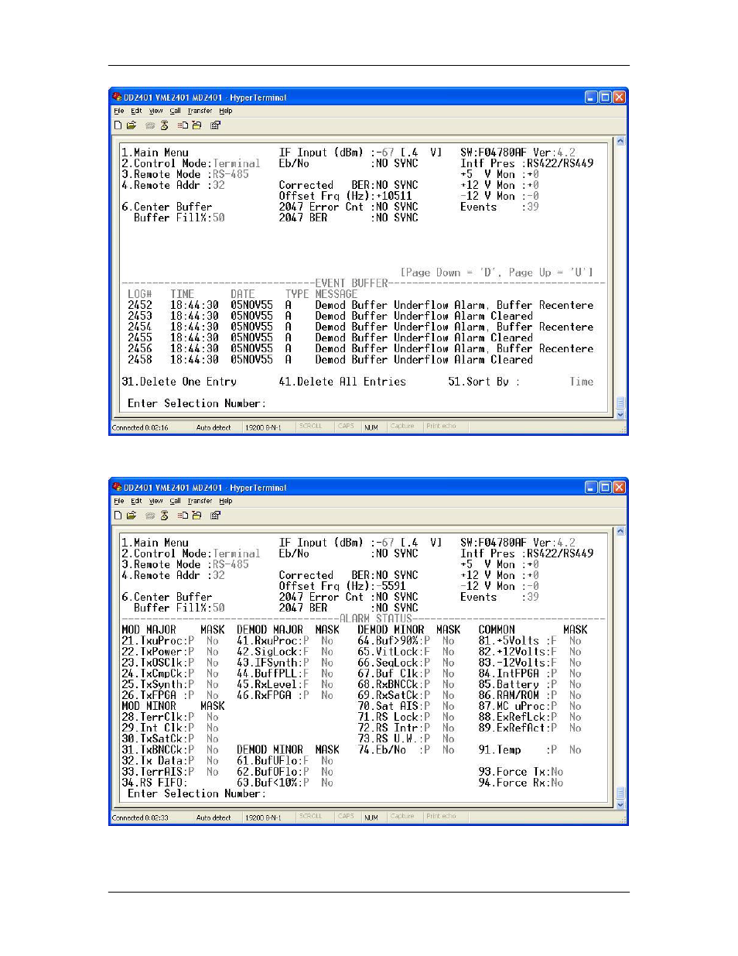
Task: Open View menu in Event Buffer window
Action: 155,111
